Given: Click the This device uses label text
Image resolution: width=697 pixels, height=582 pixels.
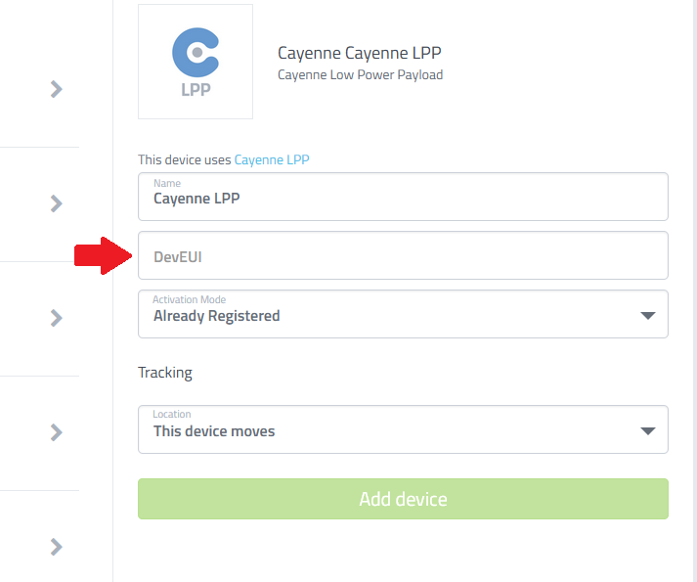Looking at the screenshot, I should [185, 159].
